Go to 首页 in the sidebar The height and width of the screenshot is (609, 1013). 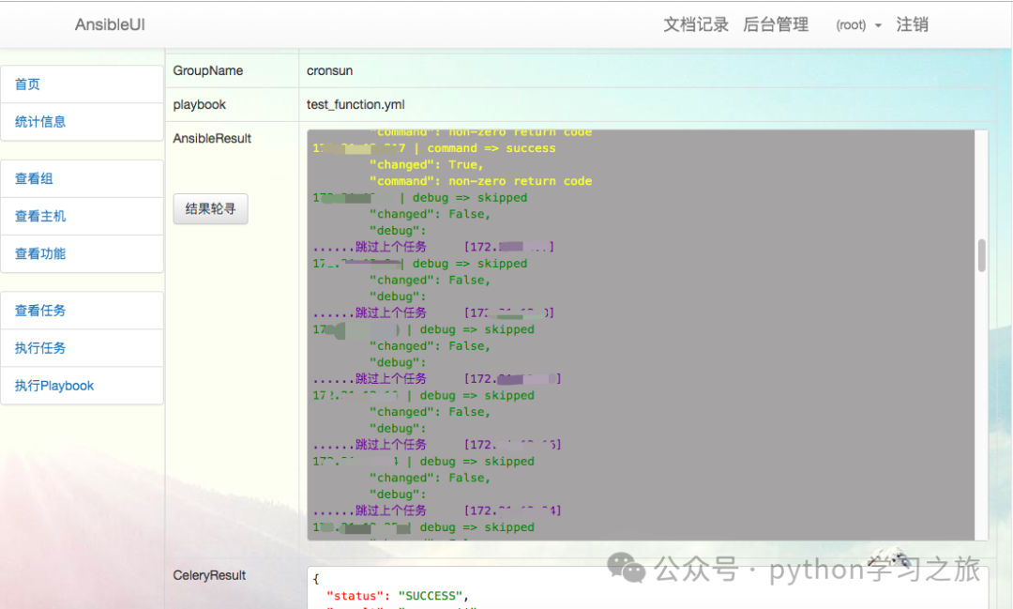click(82, 84)
